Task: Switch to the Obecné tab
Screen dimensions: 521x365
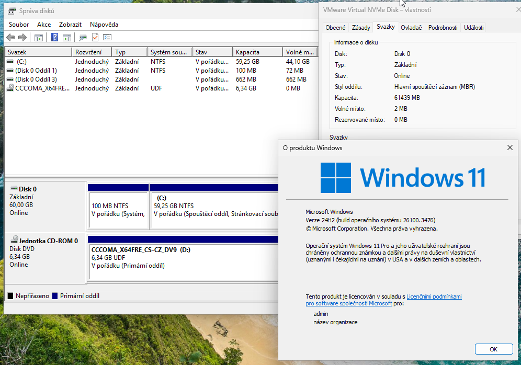Action: click(335, 28)
